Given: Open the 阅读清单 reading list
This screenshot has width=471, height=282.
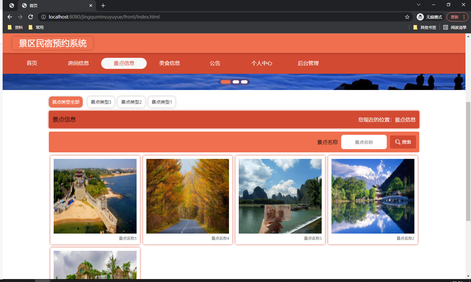Looking at the screenshot, I should click(x=455, y=28).
